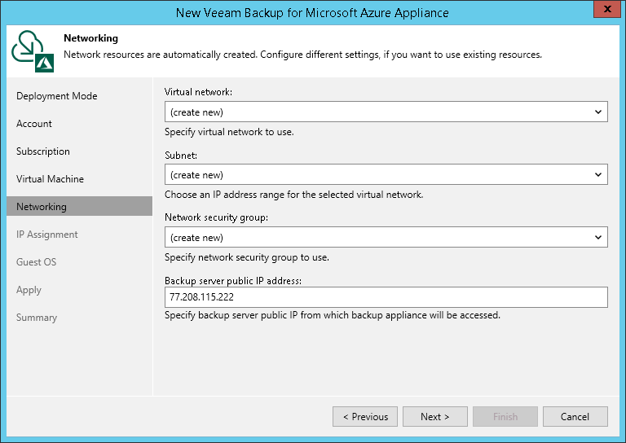
Task: Click the Previous button
Action: [x=365, y=417]
